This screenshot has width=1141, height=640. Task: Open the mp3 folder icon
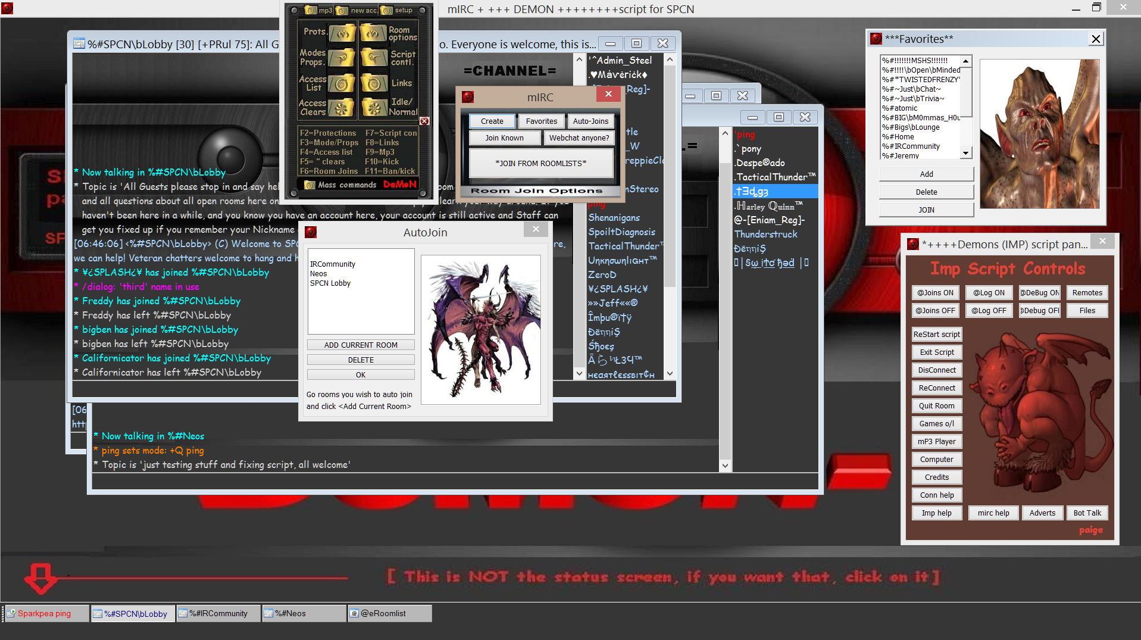pyautogui.click(x=311, y=10)
